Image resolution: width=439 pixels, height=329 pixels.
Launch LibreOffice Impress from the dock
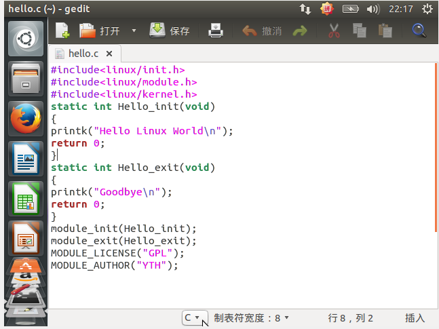coord(26,238)
